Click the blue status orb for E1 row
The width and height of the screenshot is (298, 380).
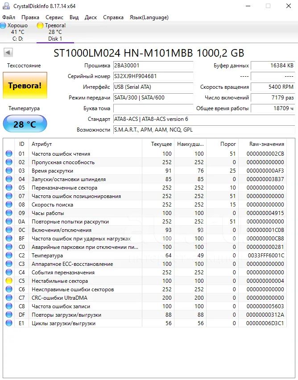point(9,323)
